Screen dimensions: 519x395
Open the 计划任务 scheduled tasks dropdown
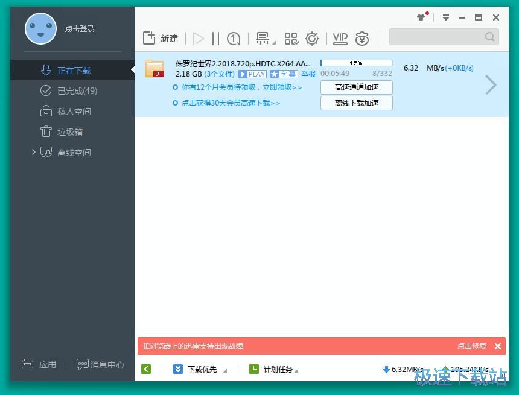click(x=273, y=369)
